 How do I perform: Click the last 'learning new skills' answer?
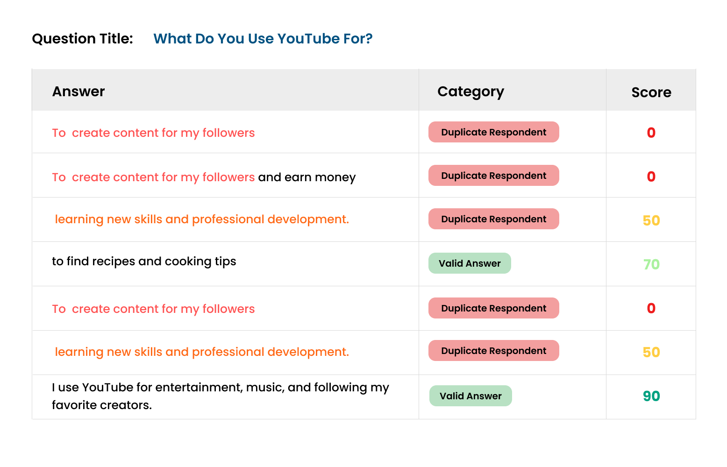coord(202,352)
